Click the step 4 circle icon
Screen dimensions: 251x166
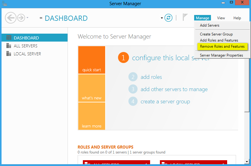(x=133, y=101)
